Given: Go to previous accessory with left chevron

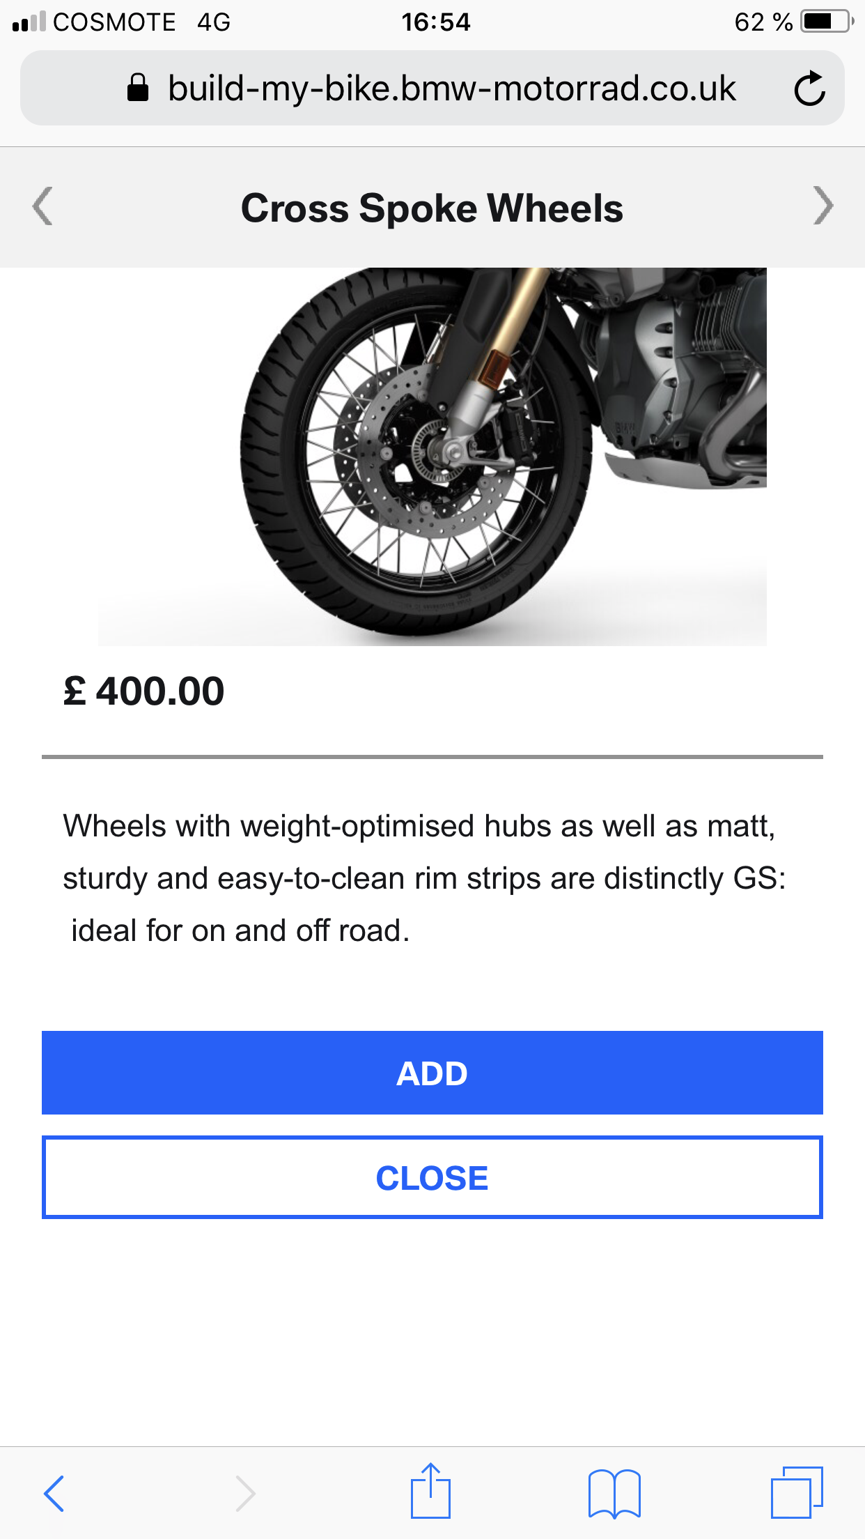Looking at the screenshot, I should click(43, 206).
